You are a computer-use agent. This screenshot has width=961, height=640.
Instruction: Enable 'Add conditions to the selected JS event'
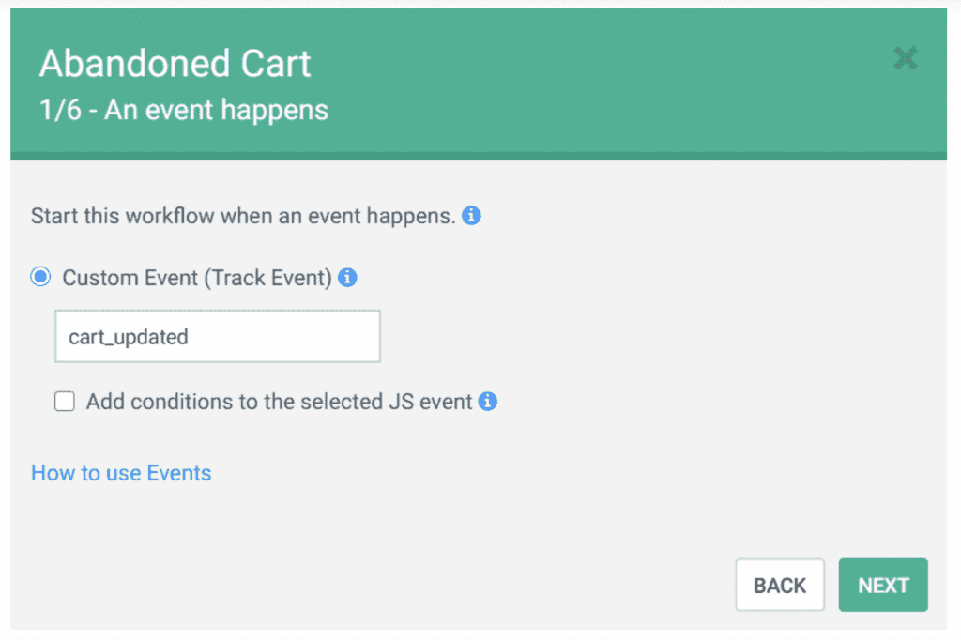coord(65,402)
